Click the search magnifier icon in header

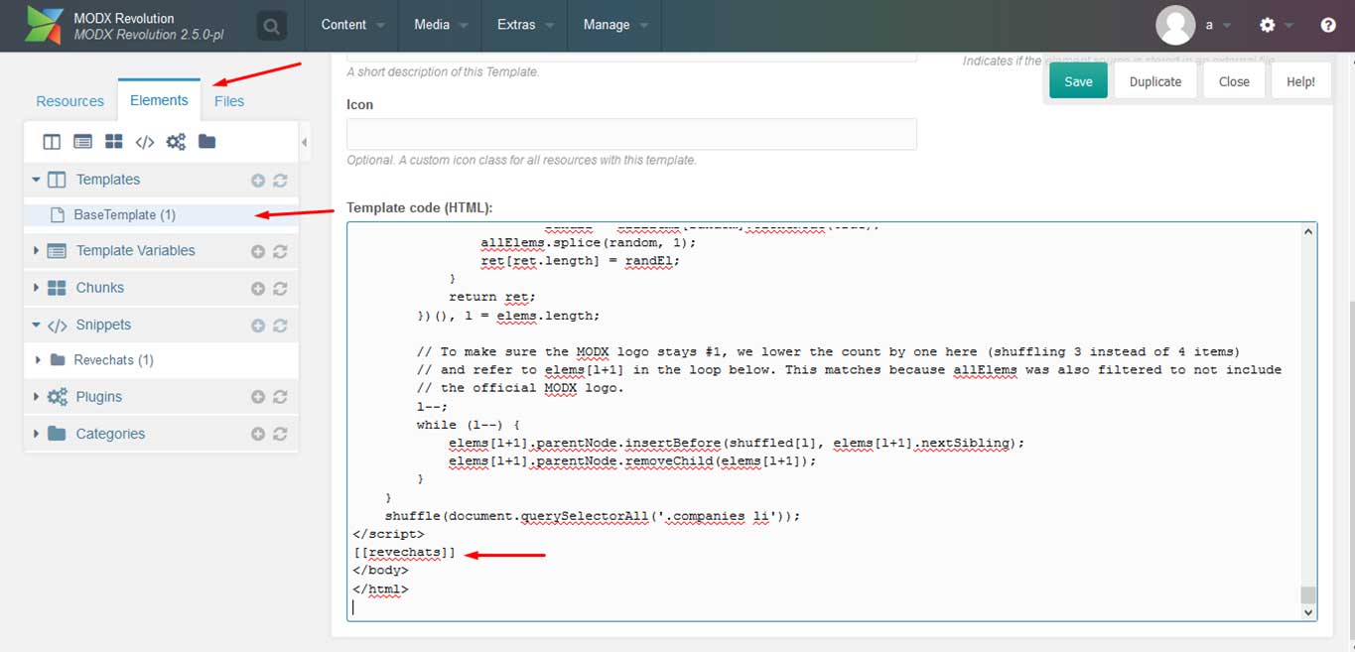point(271,26)
